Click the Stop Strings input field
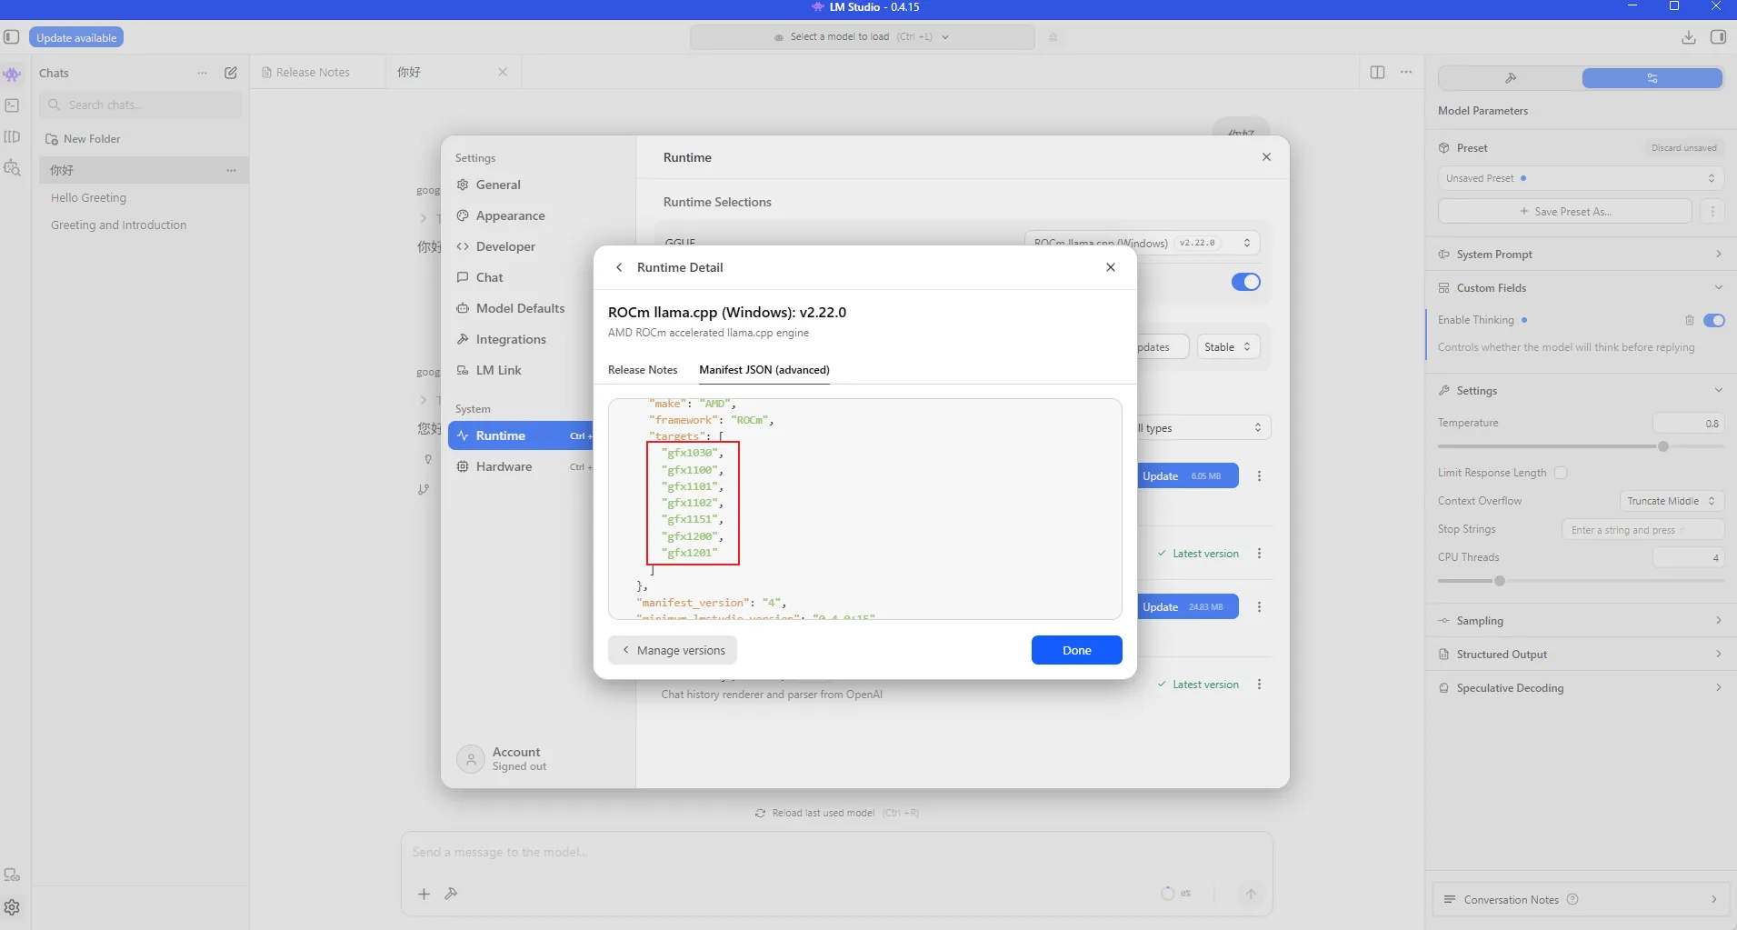This screenshot has width=1737, height=930. (x=1643, y=529)
